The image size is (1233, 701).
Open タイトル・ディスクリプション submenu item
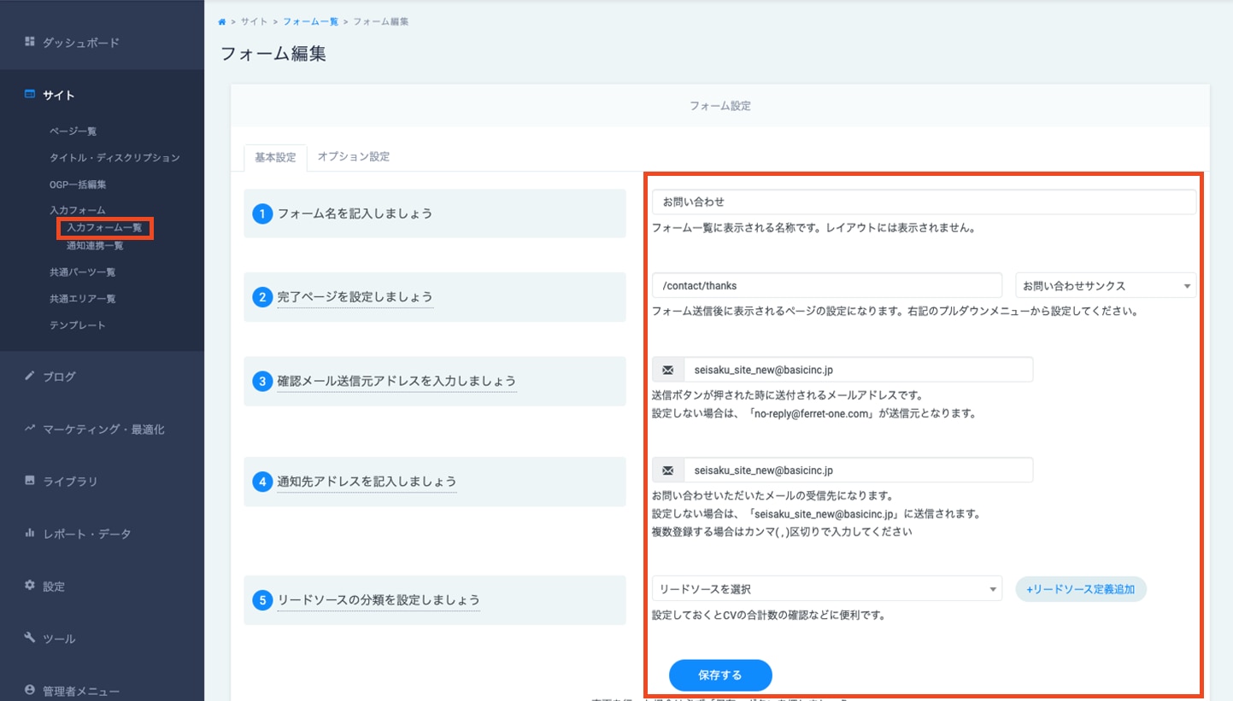114,158
